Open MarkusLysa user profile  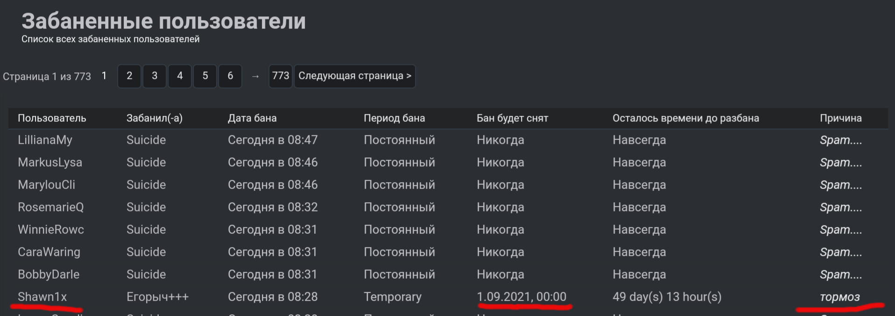[50, 162]
